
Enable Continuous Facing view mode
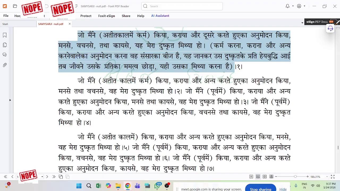tap(271, 177)
